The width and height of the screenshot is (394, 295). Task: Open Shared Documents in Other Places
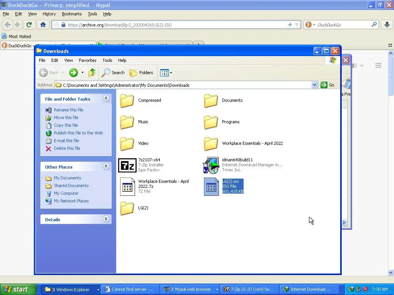(71, 186)
